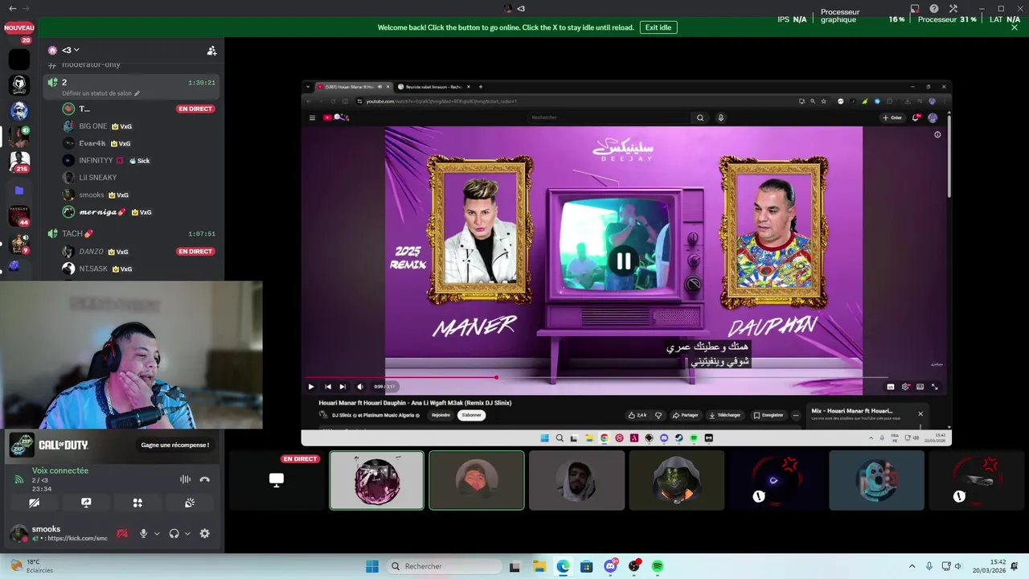Open File Explorer from taskbar
This screenshot has width=1029, height=579.
pyautogui.click(x=539, y=566)
